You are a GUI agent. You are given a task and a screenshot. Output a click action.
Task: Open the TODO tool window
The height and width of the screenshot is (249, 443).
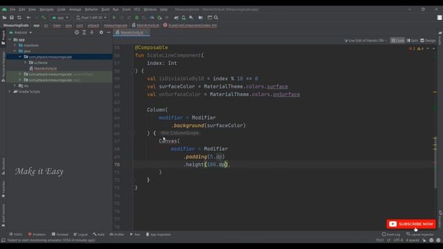click(15, 234)
